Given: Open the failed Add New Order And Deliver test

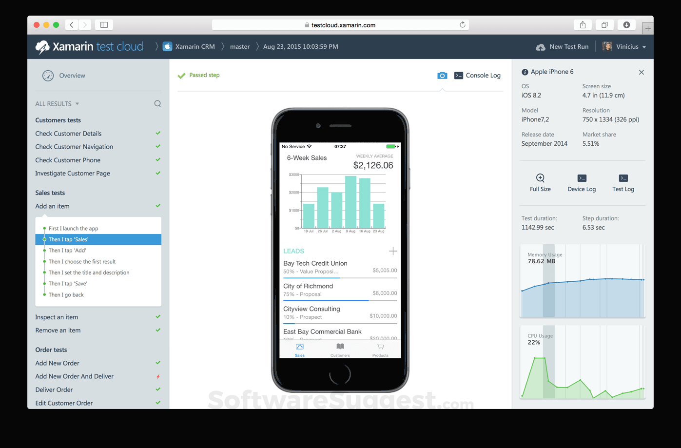Looking at the screenshot, I should click(x=74, y=376).
